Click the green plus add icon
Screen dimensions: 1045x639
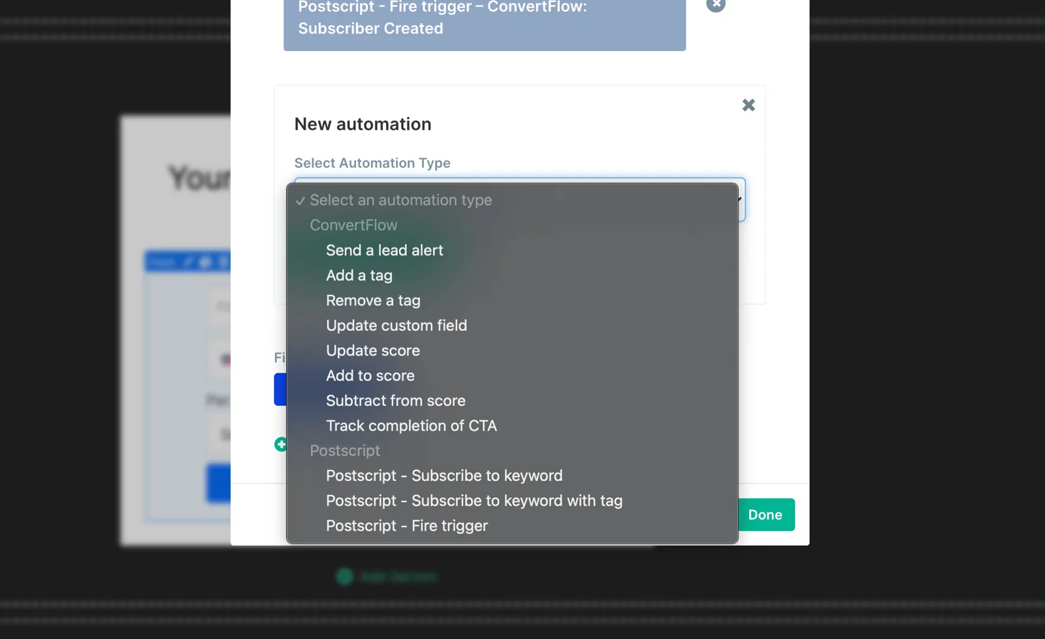pyautogui.click(x=281, y=444)
